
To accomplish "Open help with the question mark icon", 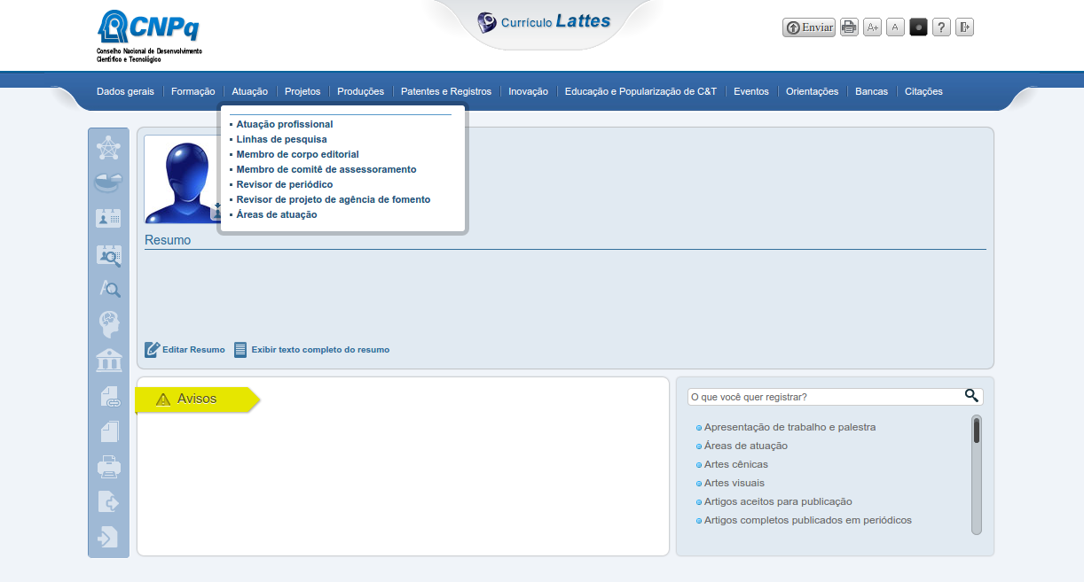I will click(x=941, y=27).
